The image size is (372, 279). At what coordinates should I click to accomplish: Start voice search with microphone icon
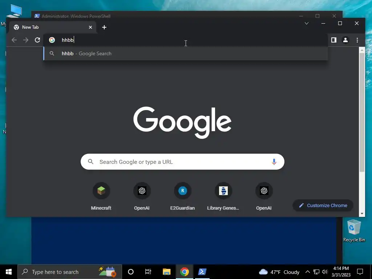coord(274,162)
